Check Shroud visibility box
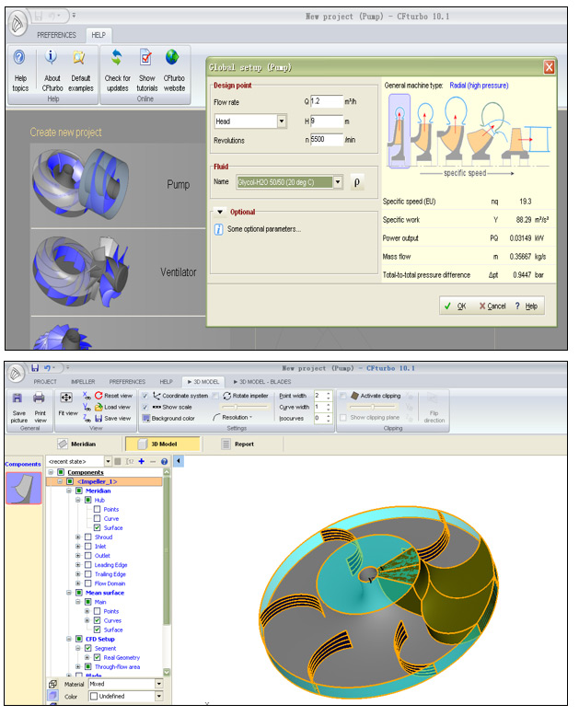The height and width of the screenshot is (716, 579). [88, 537]
